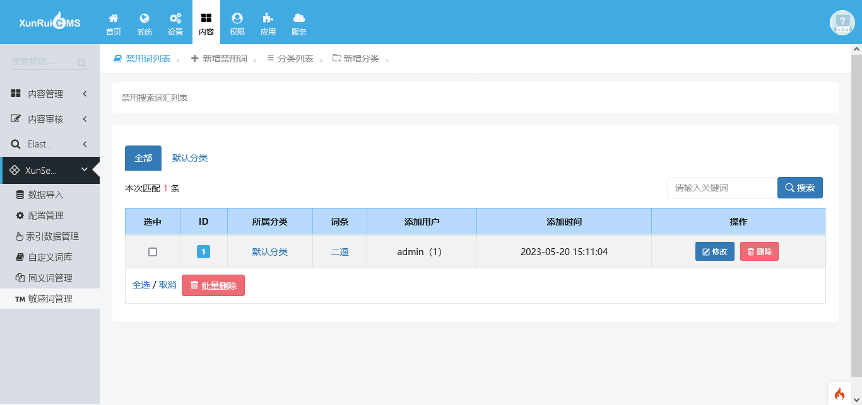Open the 系统 globe icon

tap(145, 24)
